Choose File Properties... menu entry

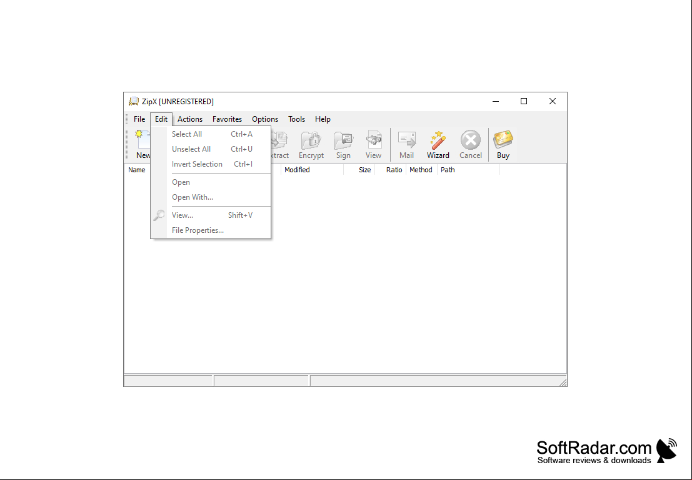coord(211,230)
